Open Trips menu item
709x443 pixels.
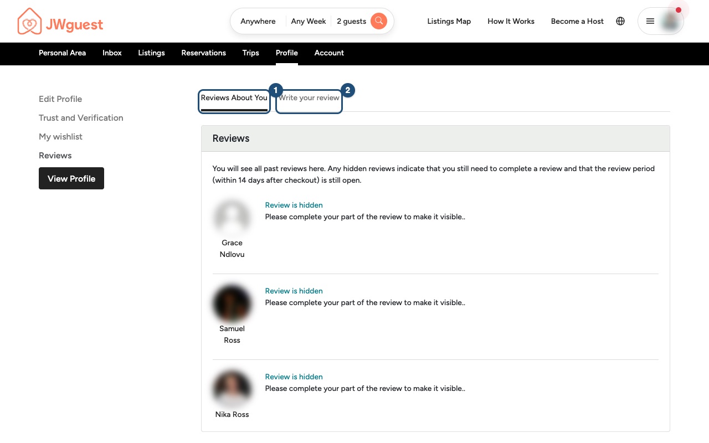(250, 53)
